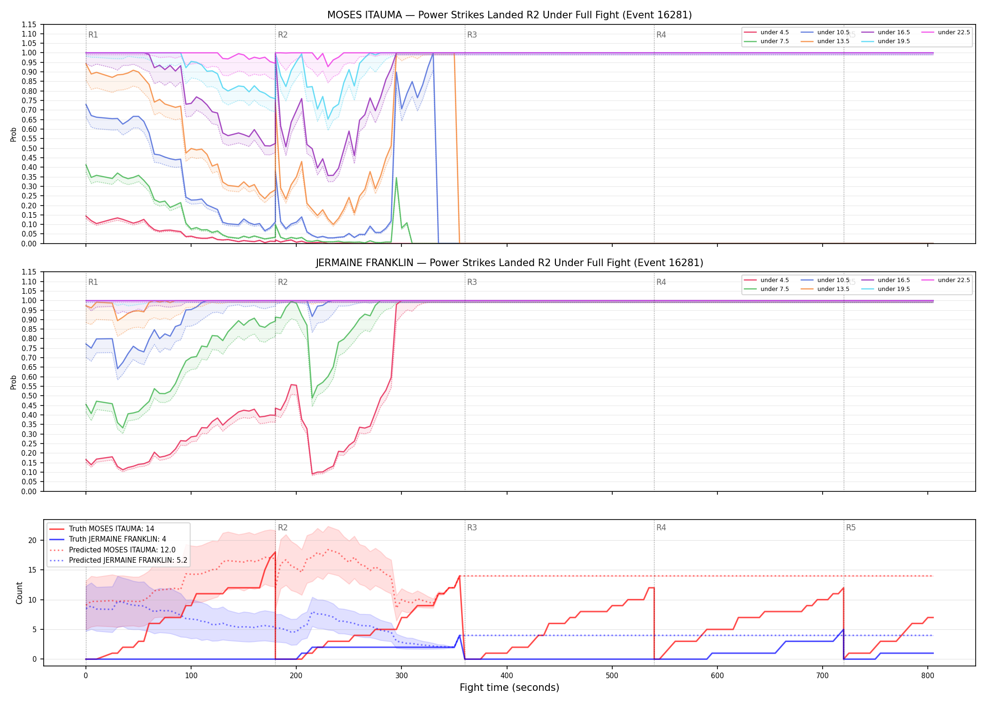Select 'under 10.5' label in Jermaine Franklin legend
This screenshot has height=704, width=986.
833,280
